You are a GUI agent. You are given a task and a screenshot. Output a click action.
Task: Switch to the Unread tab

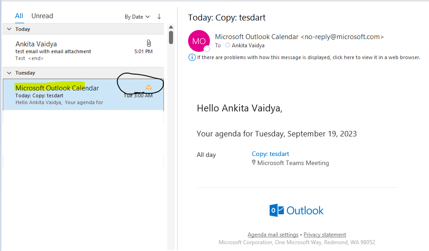(42, 16)
